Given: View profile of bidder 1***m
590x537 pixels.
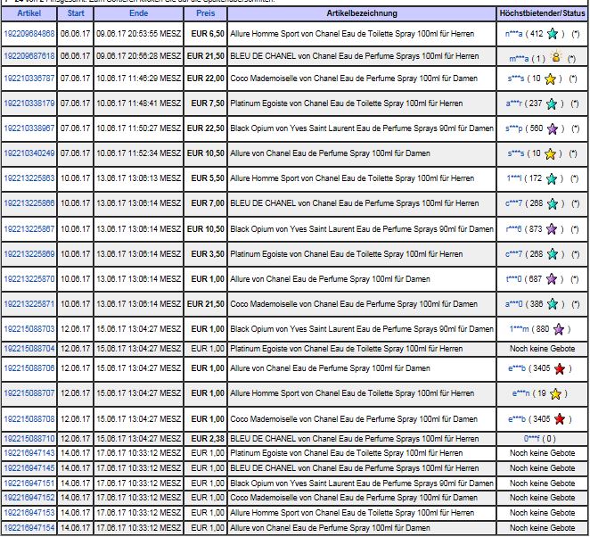Looking at the screenshot, I should click(x=519, y=329).
